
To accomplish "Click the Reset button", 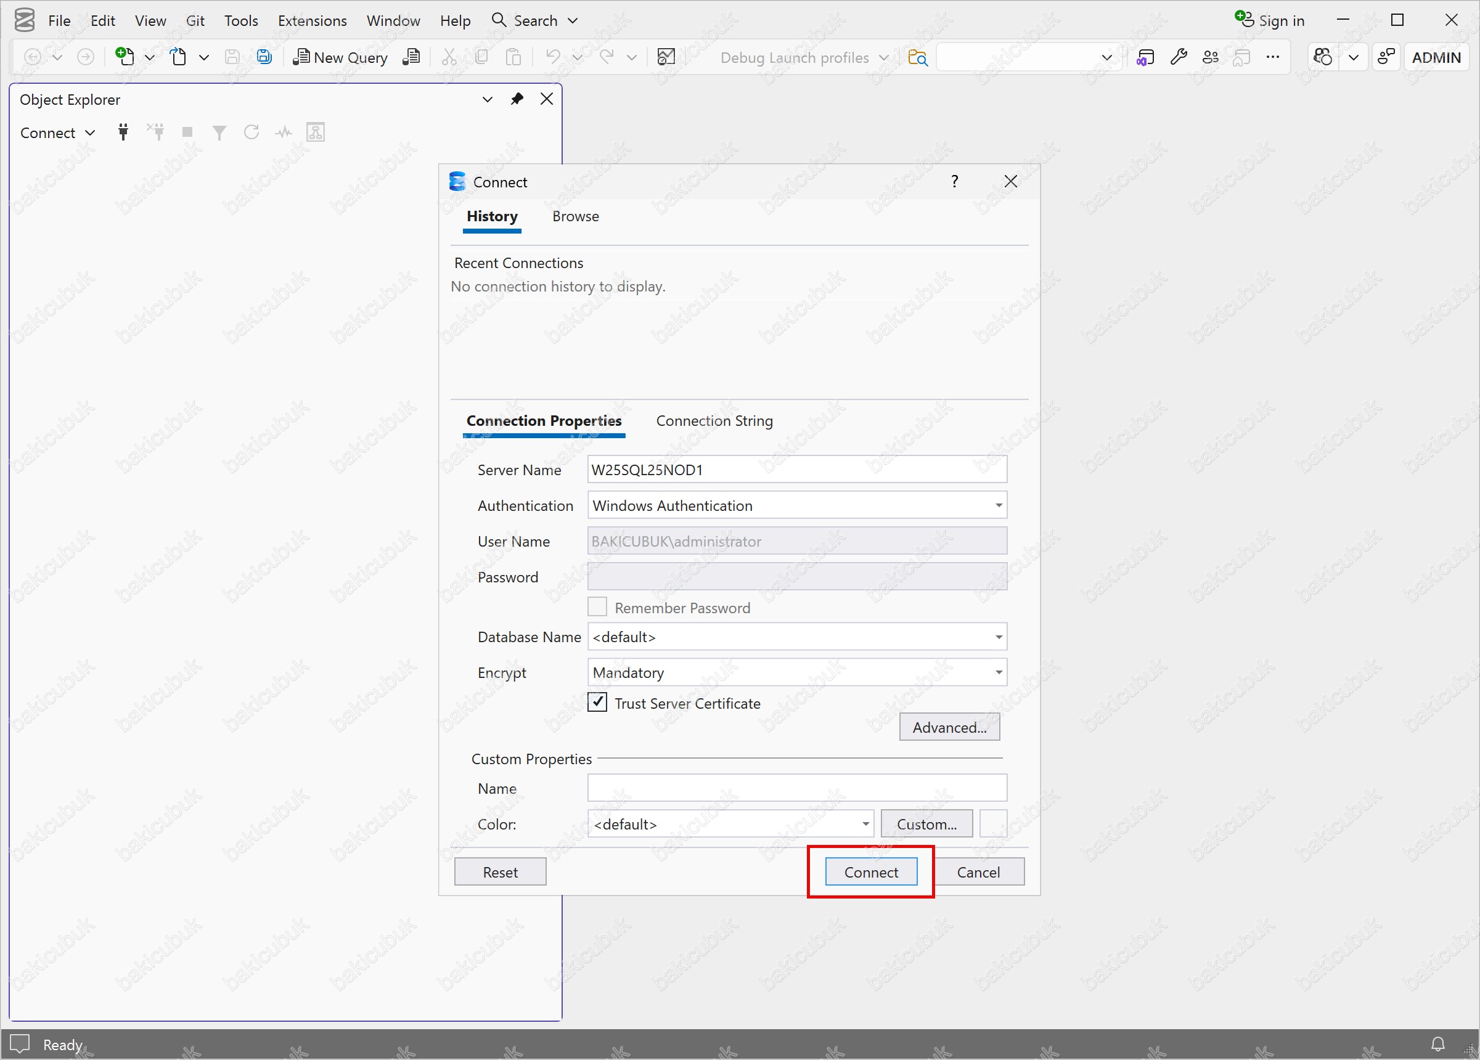I will 500,872.
